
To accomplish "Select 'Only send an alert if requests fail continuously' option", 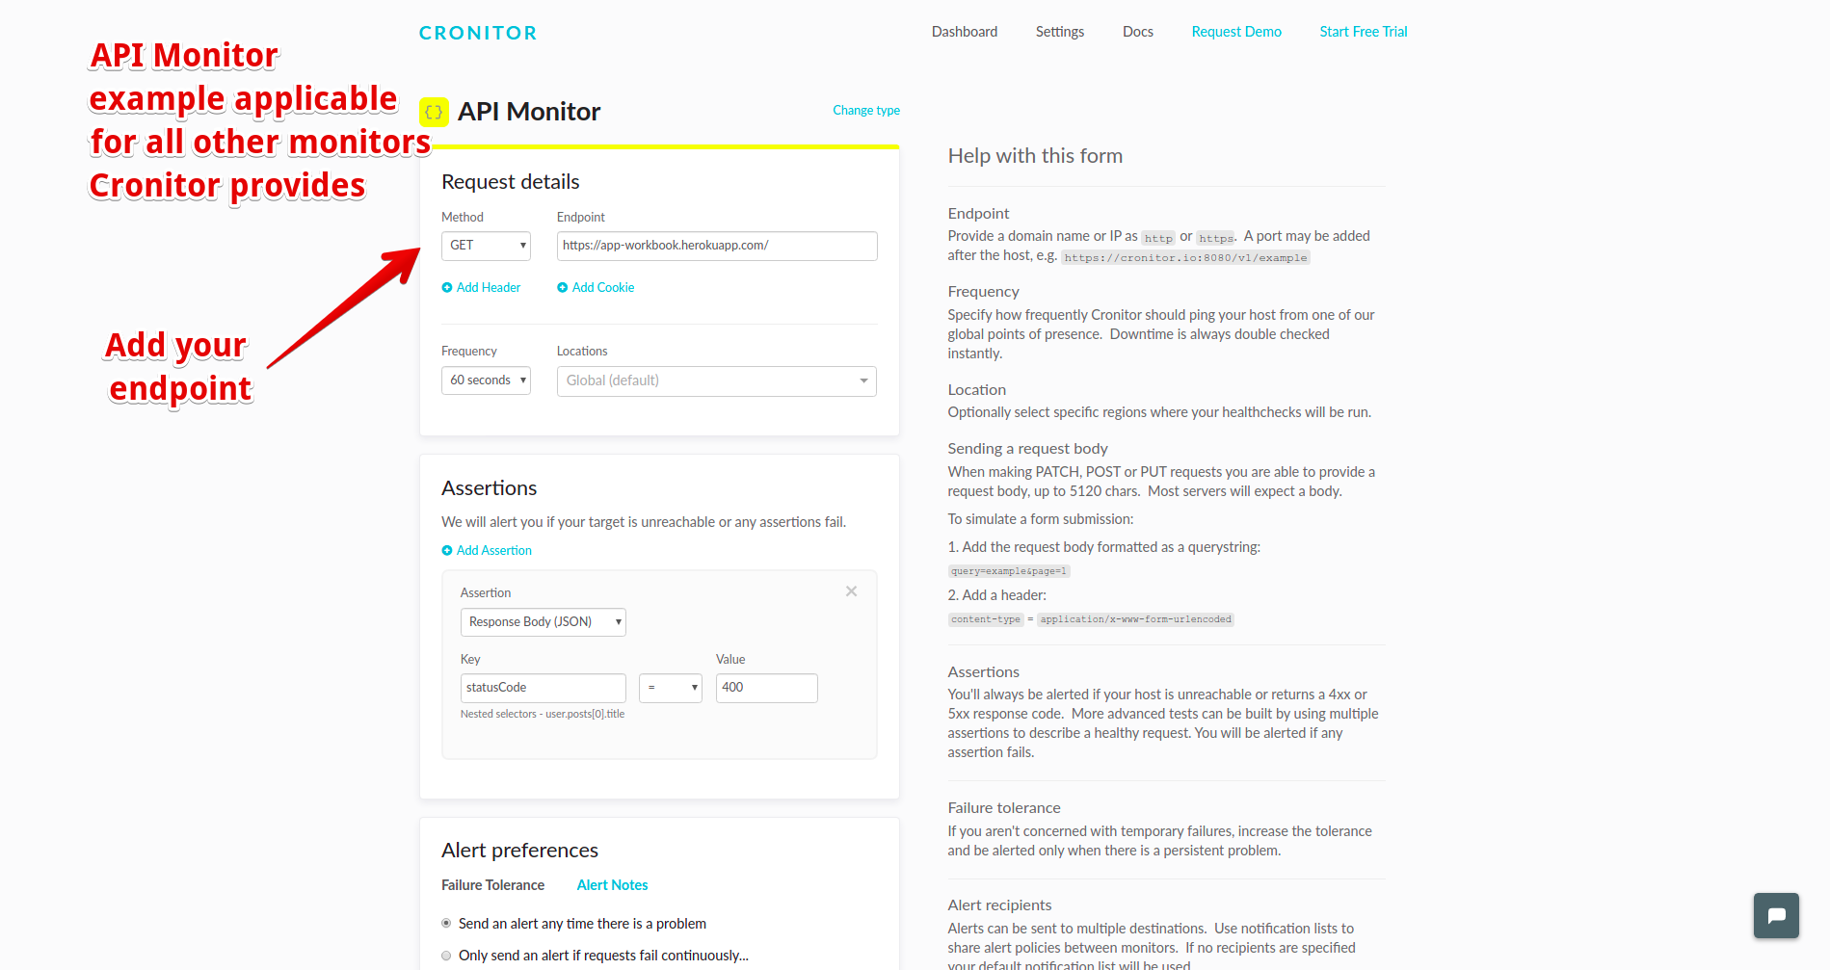I will (x=446, y=956).
